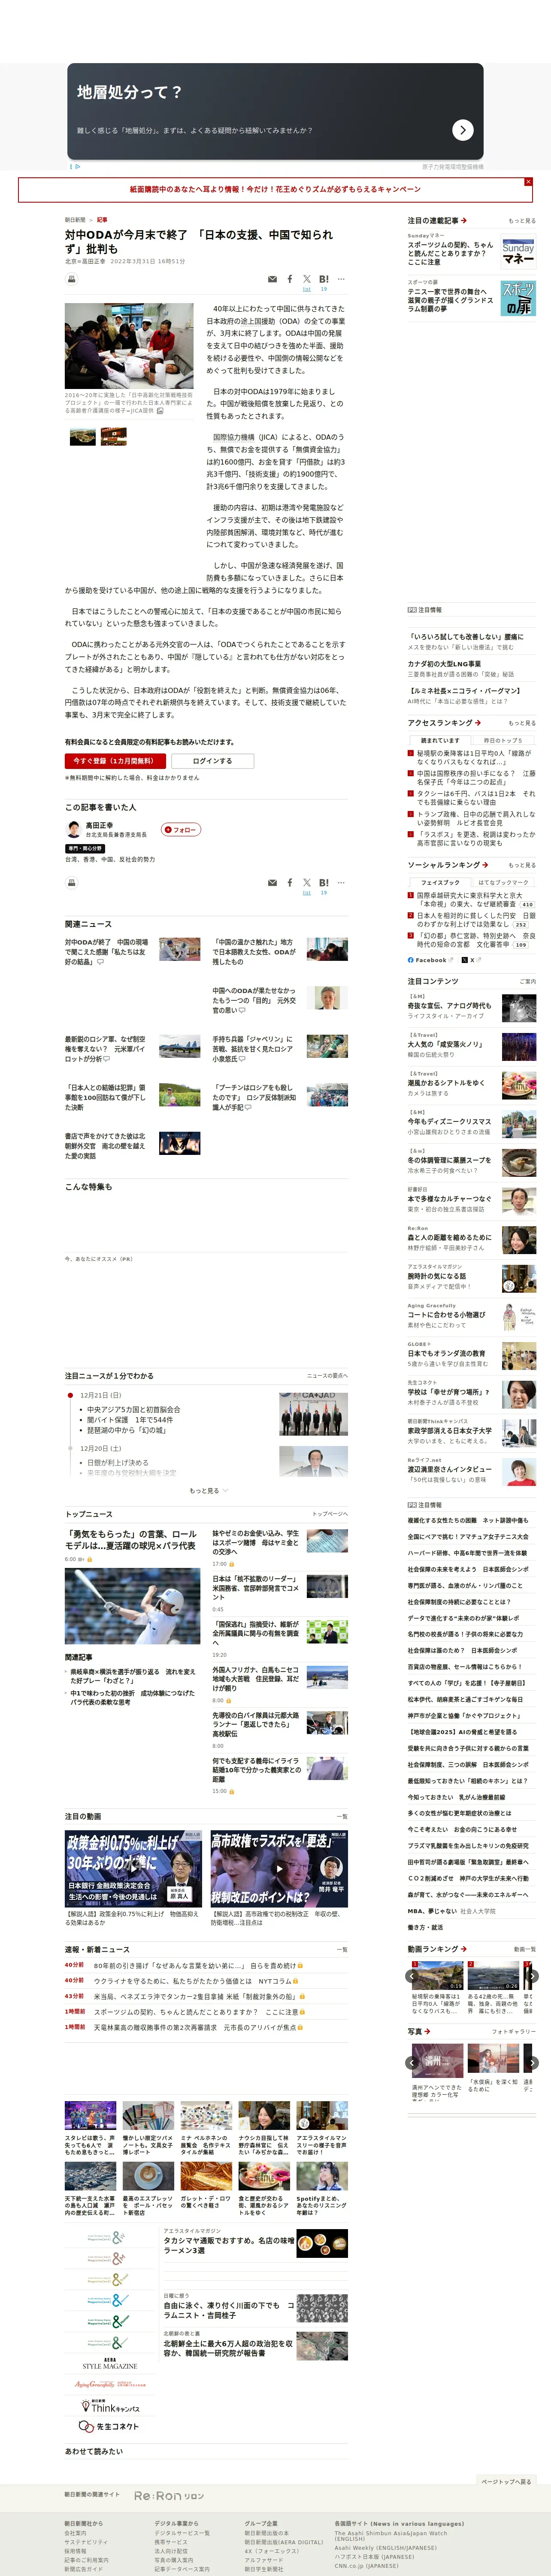The width and height of the screenshot is (551, 2576).
Task: Open the red 記事 breadcrumb link
Action: click(102, 219)
